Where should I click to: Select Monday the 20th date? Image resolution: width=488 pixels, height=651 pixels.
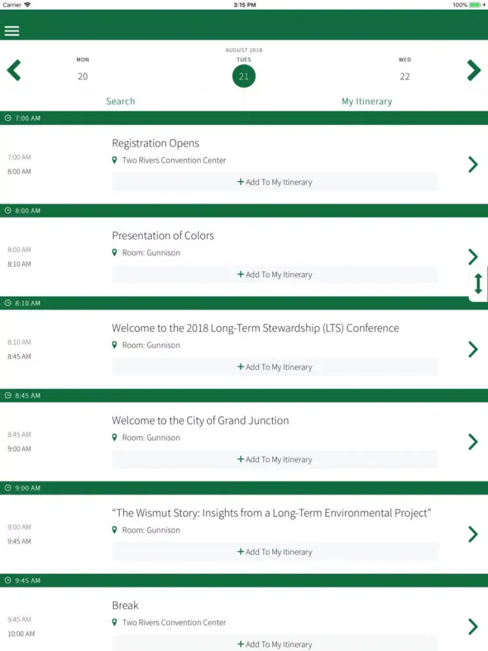(83, 76)
